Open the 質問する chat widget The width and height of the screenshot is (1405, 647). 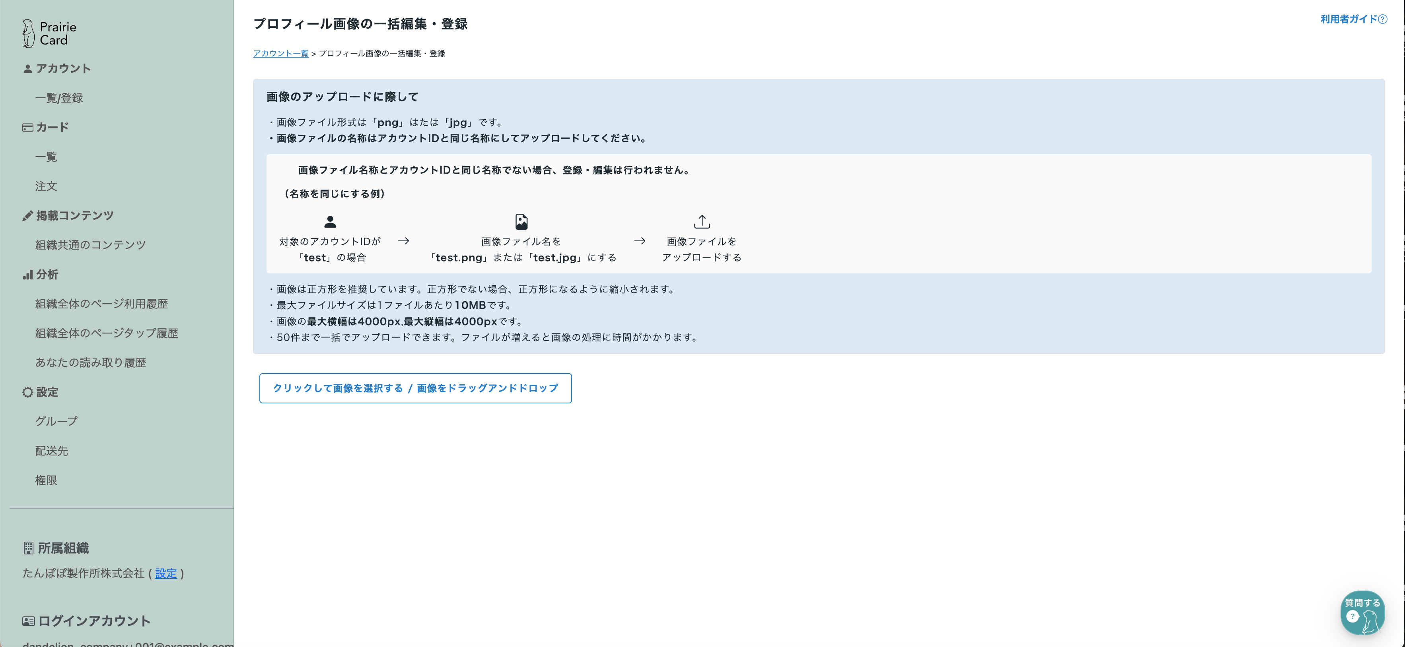point(1362,613)
